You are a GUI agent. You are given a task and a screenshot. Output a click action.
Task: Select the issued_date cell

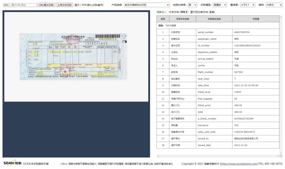click(214, 145)
